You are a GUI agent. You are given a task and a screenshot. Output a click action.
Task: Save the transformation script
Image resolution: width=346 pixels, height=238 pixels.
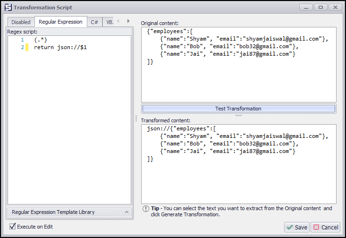tap(297, 227)
